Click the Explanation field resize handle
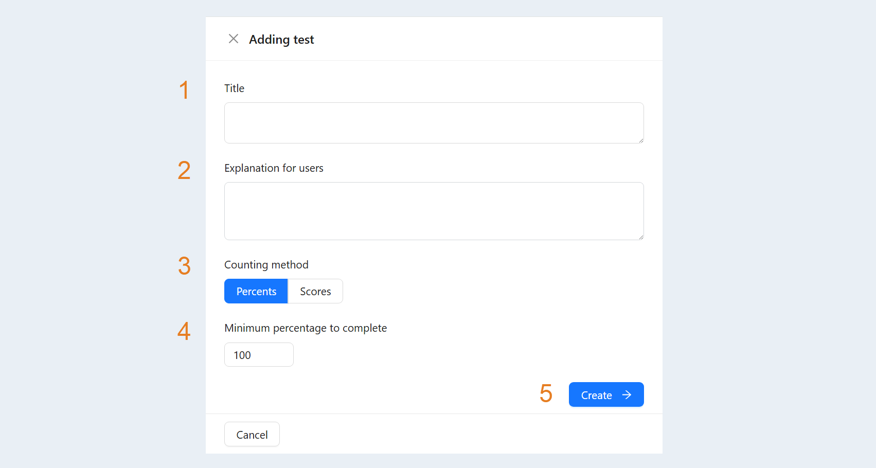Image resolution: width=876 pixels, height=468 pixels. (641, 237)
